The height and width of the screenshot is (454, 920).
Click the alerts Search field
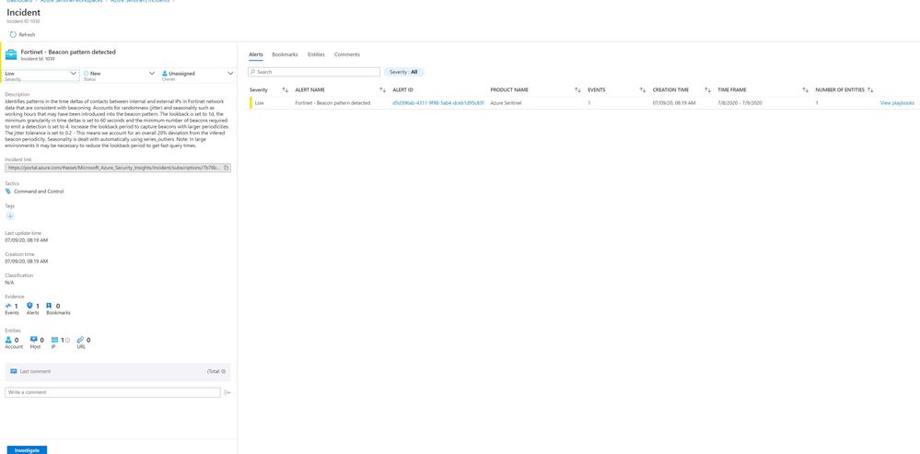tap(314, 72)
